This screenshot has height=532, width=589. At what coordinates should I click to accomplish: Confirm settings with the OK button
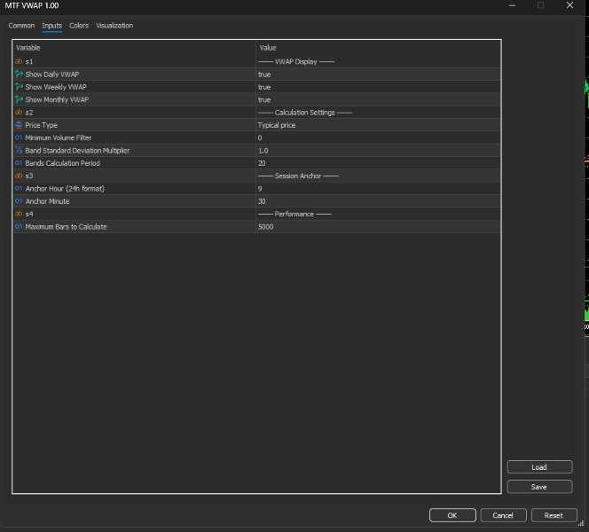(452, 515)
